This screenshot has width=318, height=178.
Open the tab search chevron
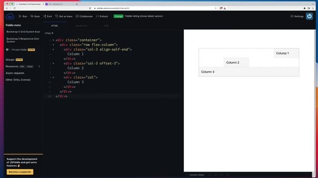(313, 4)
